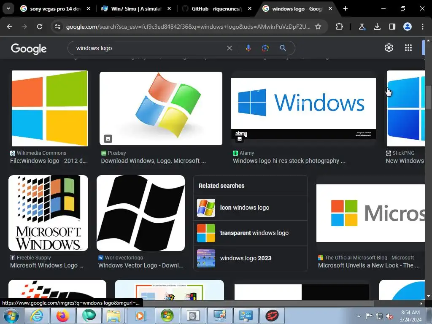Launch Internet Explorer from taskbar
The width and height of the screenshot is (432, 324).
click(37, 316)
